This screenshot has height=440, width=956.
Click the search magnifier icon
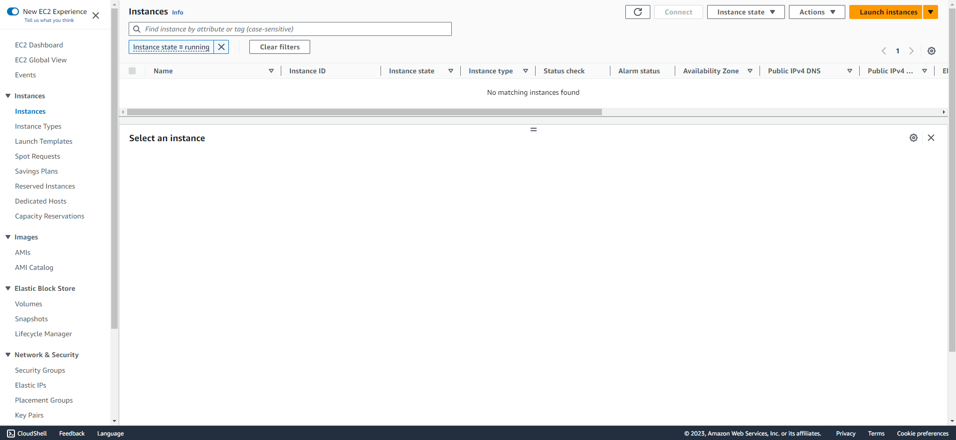[137, 29]
